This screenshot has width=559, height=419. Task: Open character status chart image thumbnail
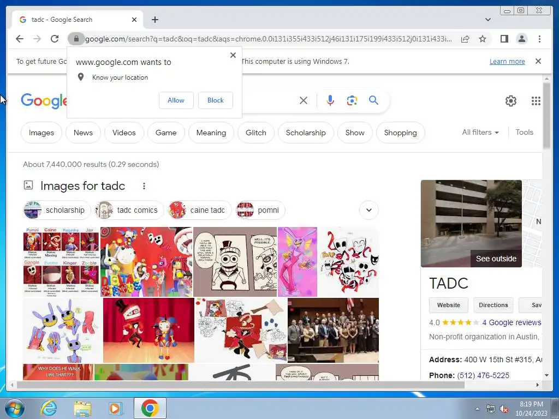click(61, 261)
